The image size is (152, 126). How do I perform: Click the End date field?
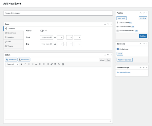pos(47,44)
